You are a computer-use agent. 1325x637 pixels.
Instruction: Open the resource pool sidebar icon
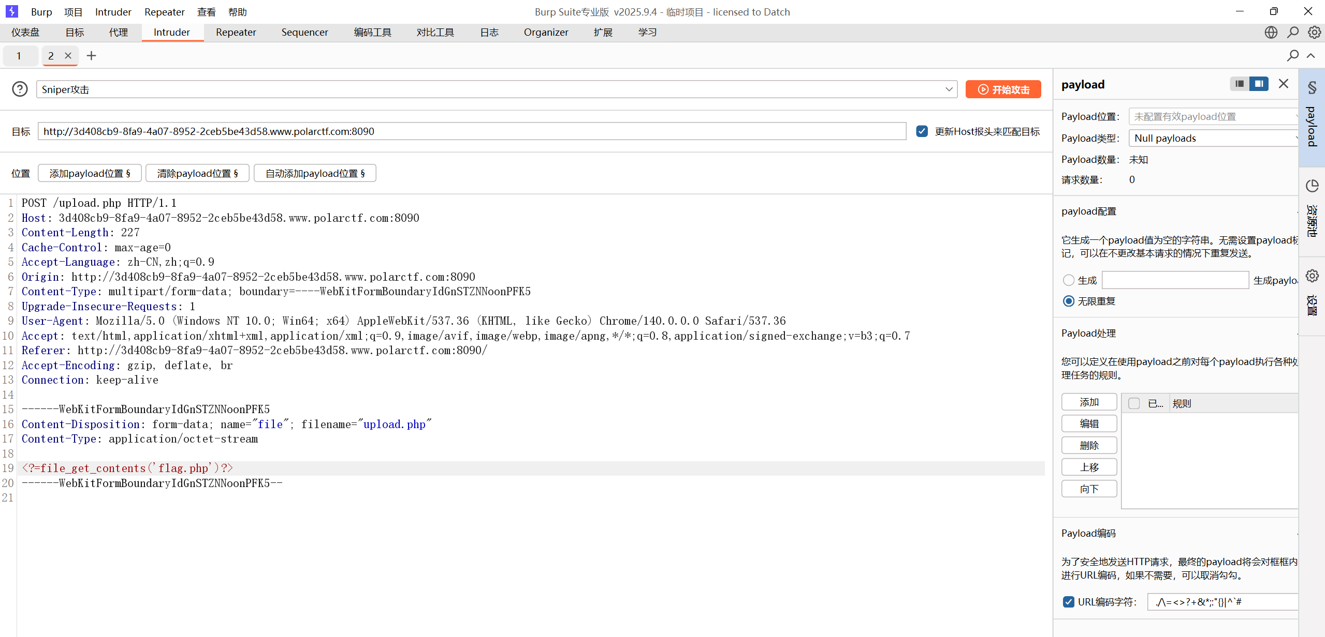(x=1312, y=186)
